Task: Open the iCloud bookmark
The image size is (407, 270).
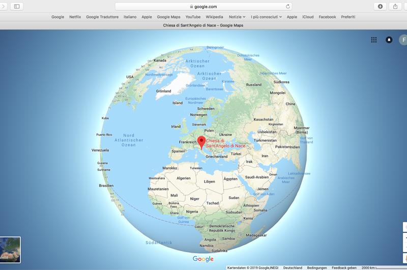Action: (308, 17)
